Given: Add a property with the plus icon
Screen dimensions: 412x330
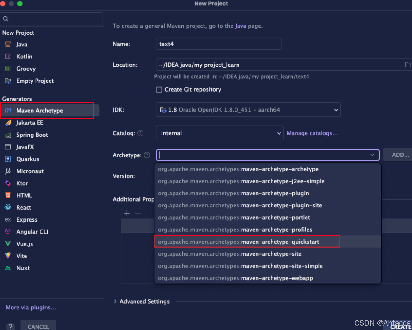Looking at the screenshot, I should click(x=127, y=213).
